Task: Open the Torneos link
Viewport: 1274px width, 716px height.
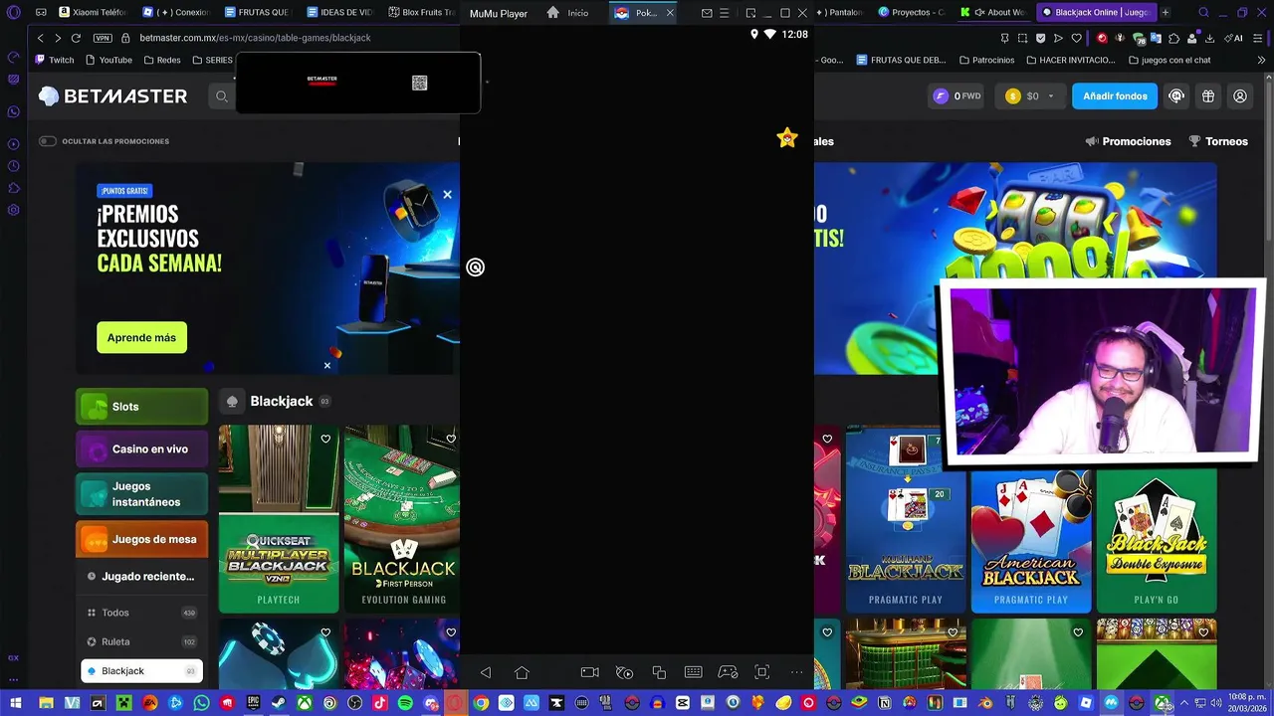Action: click(x=1218, y=141)
